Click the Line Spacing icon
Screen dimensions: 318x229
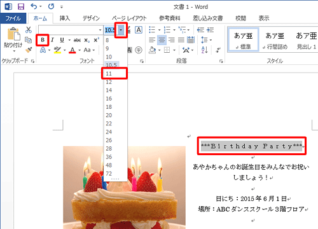204,40
